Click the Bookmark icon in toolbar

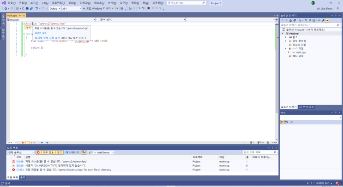coord(149,8)
